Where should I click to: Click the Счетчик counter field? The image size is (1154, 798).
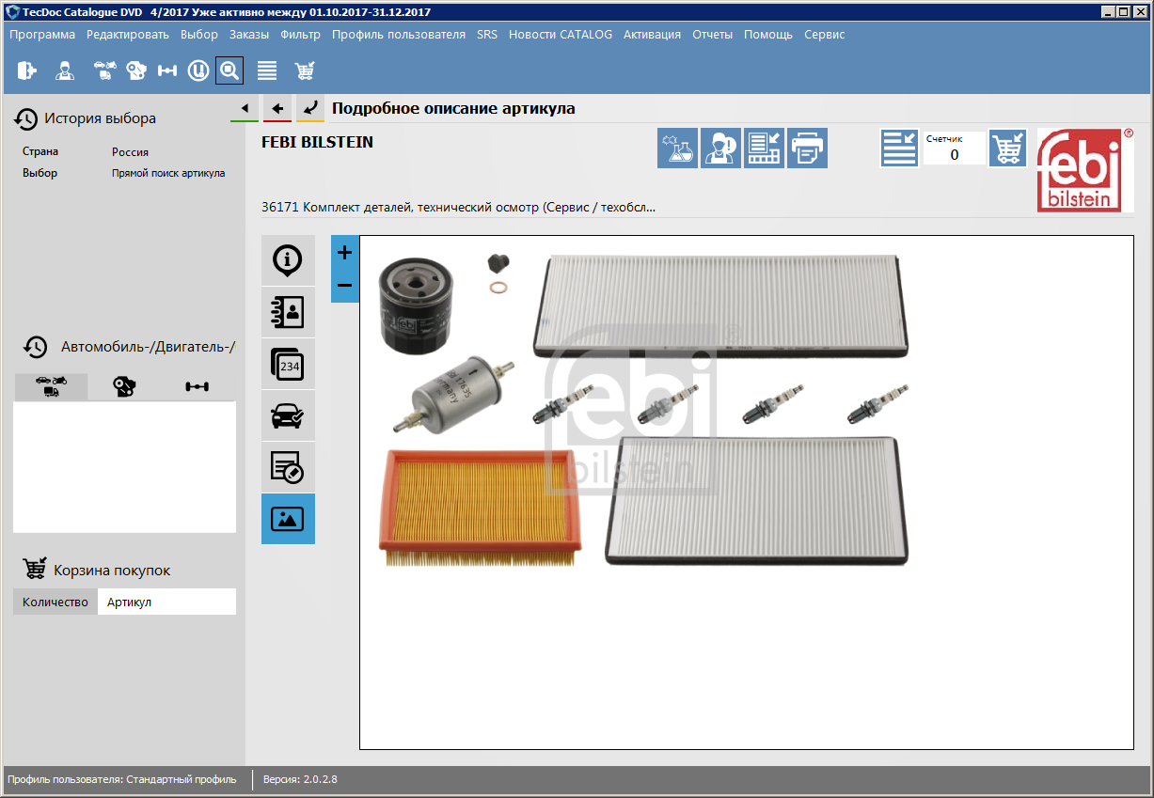tap(954, 149)
